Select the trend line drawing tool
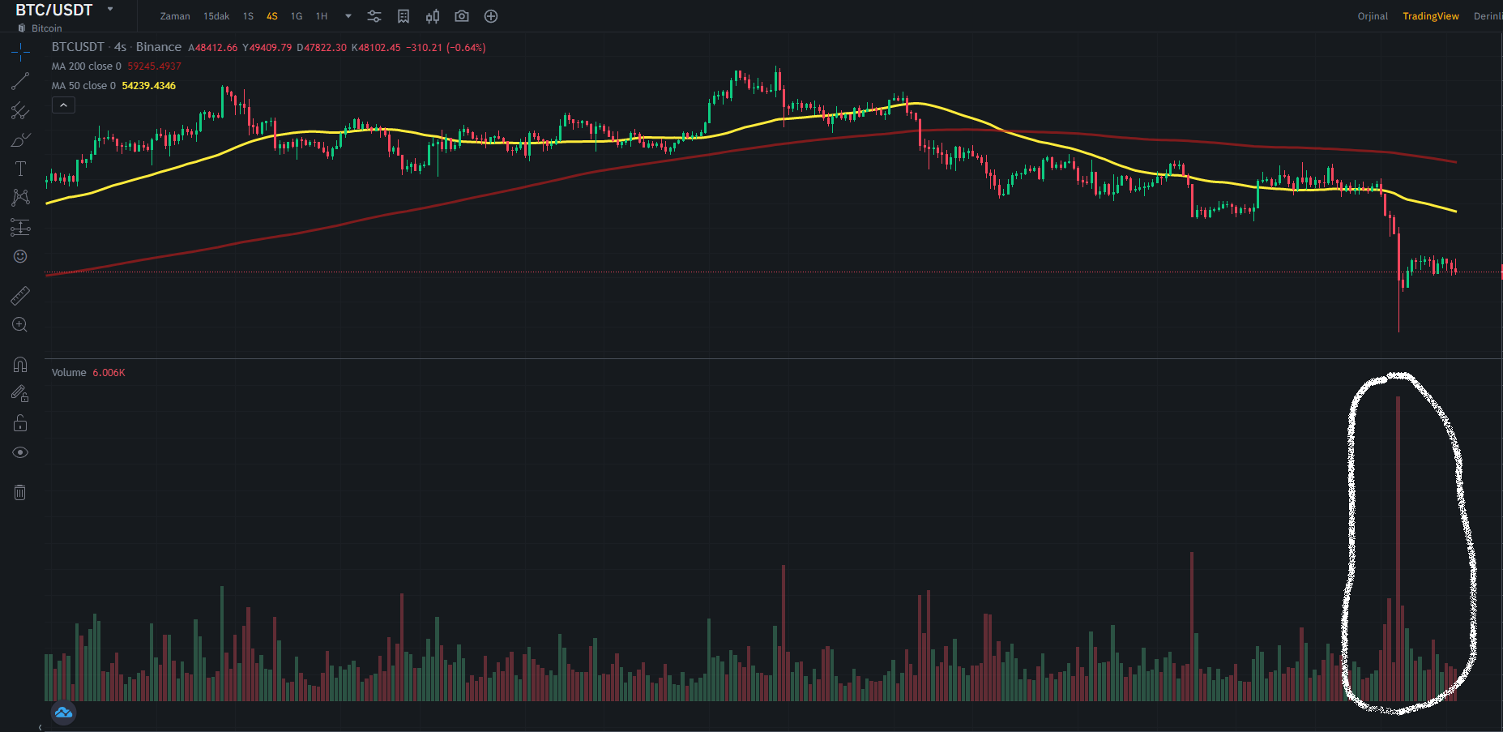This screenshot has height=732, width=1503. pyautogui.click(x=20, y=81)
